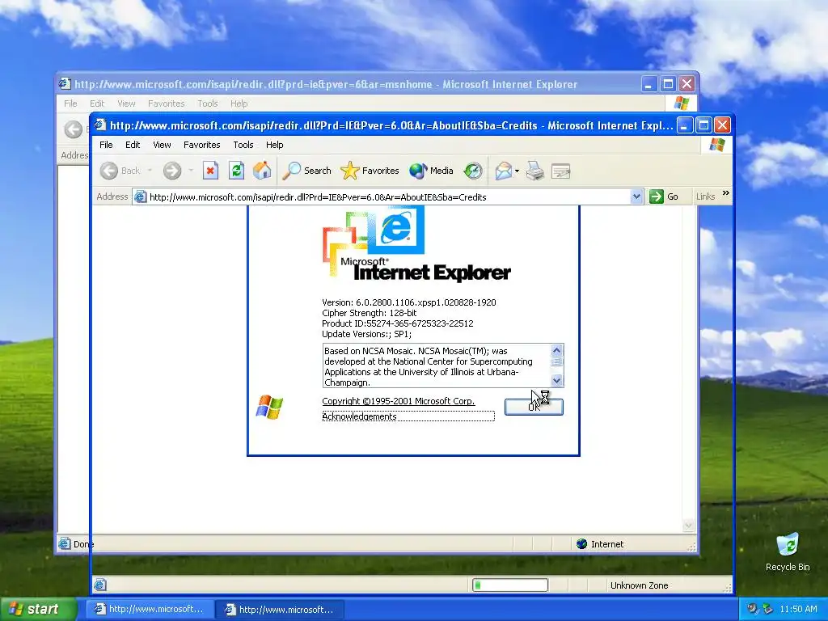Expand the Back history dropdown arrow
This screenshot has height=621, width=828.
150,171
